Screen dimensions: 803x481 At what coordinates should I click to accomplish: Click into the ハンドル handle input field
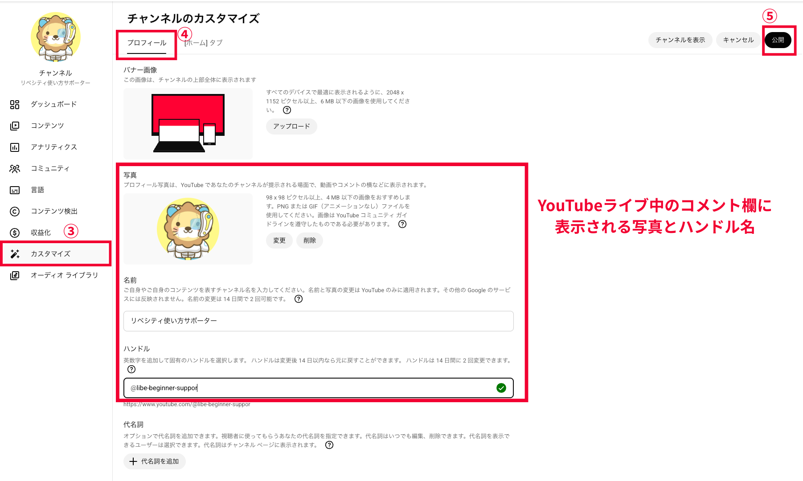[318, 388]
